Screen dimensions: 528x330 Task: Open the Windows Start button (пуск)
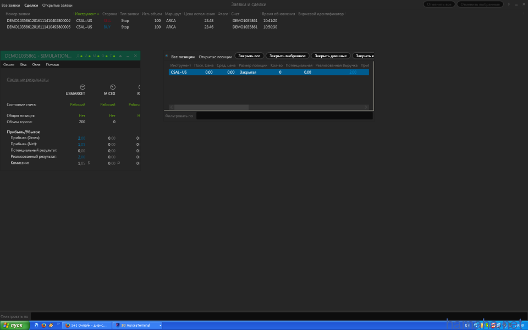click(x=15, y=325)
